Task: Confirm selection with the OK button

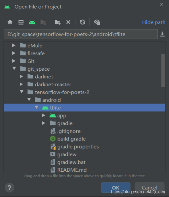Action: (x=115, y=188)
